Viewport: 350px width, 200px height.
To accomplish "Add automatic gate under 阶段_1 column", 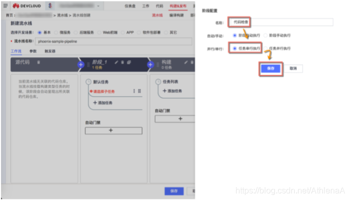I will 114,130.
